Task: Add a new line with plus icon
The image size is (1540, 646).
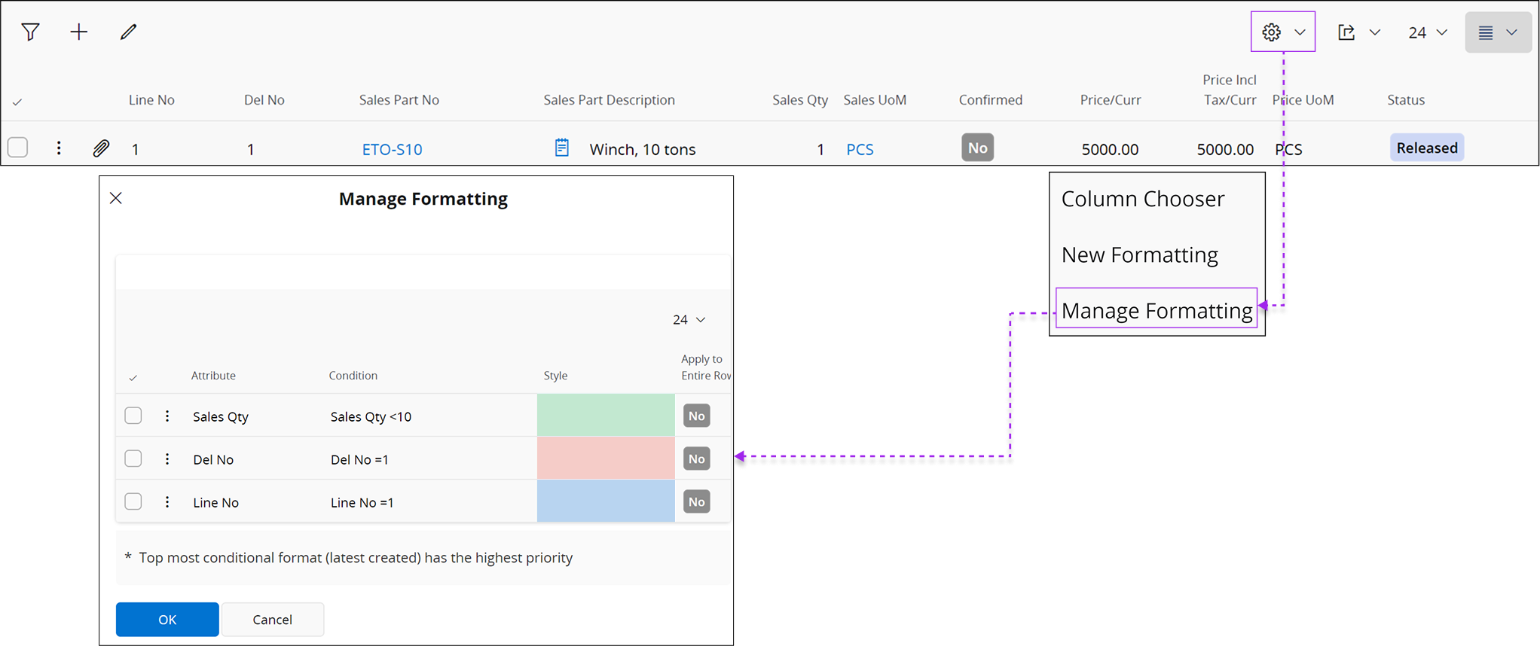Action: 79,32
